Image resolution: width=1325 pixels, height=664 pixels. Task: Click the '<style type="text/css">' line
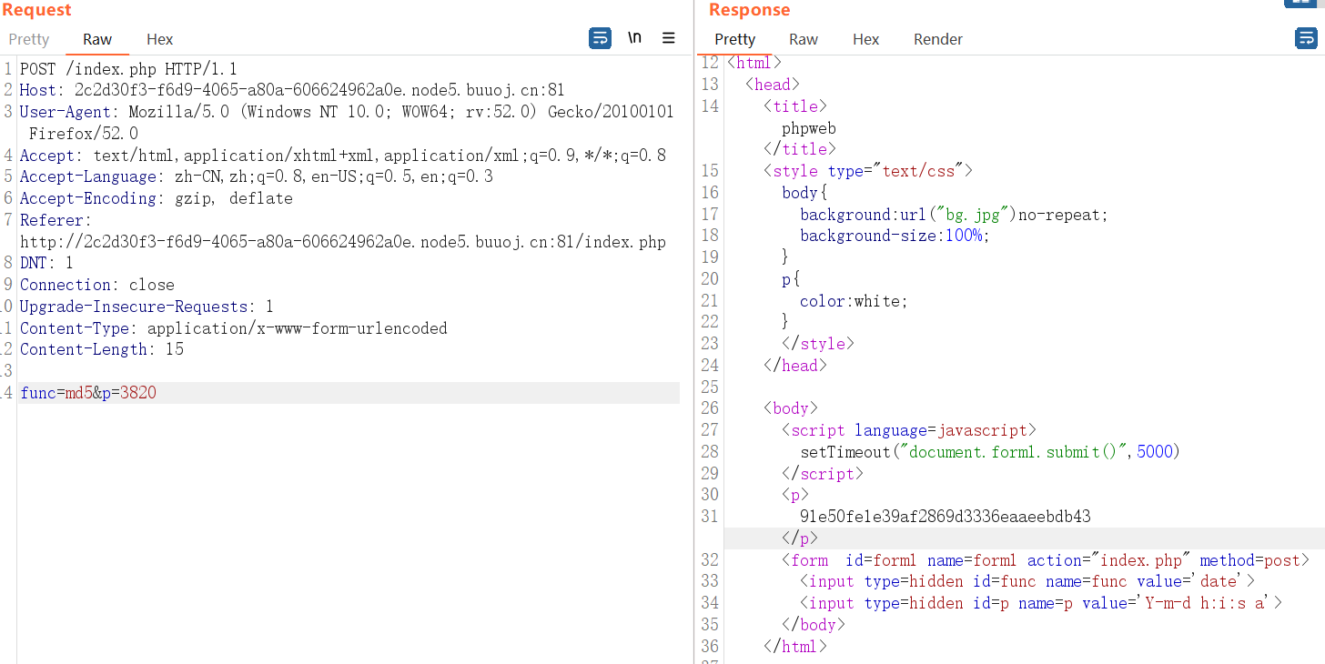868,171
